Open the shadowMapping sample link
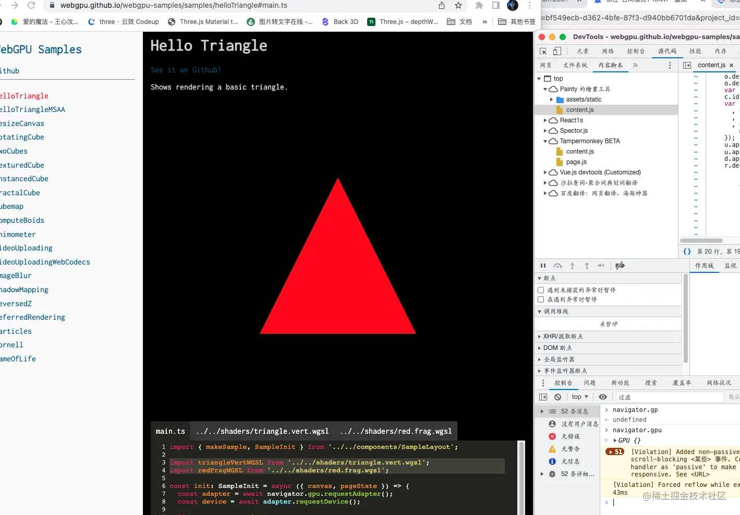The height and width of the screenshot is (515, 740). pos(24,290)
